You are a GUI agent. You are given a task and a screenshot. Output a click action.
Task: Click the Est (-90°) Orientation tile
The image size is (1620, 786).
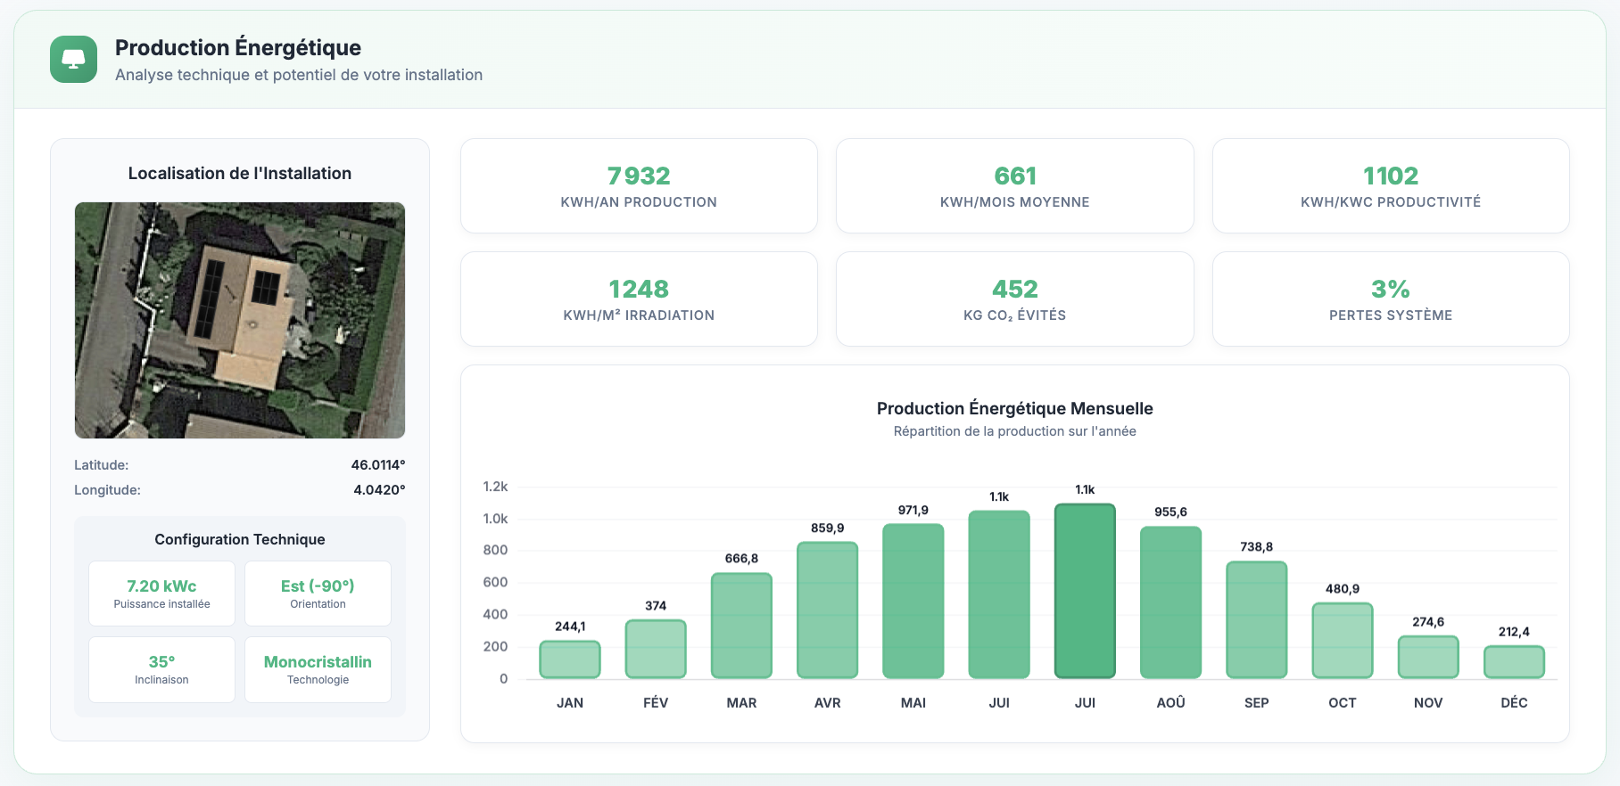[318, 594]
